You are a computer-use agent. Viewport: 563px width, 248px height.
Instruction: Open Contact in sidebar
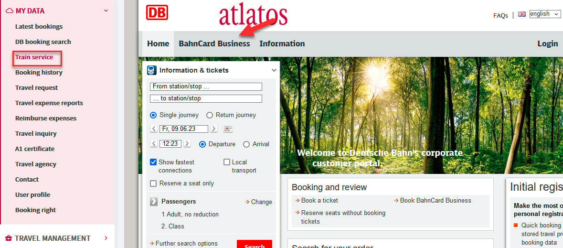pos(27,179)
